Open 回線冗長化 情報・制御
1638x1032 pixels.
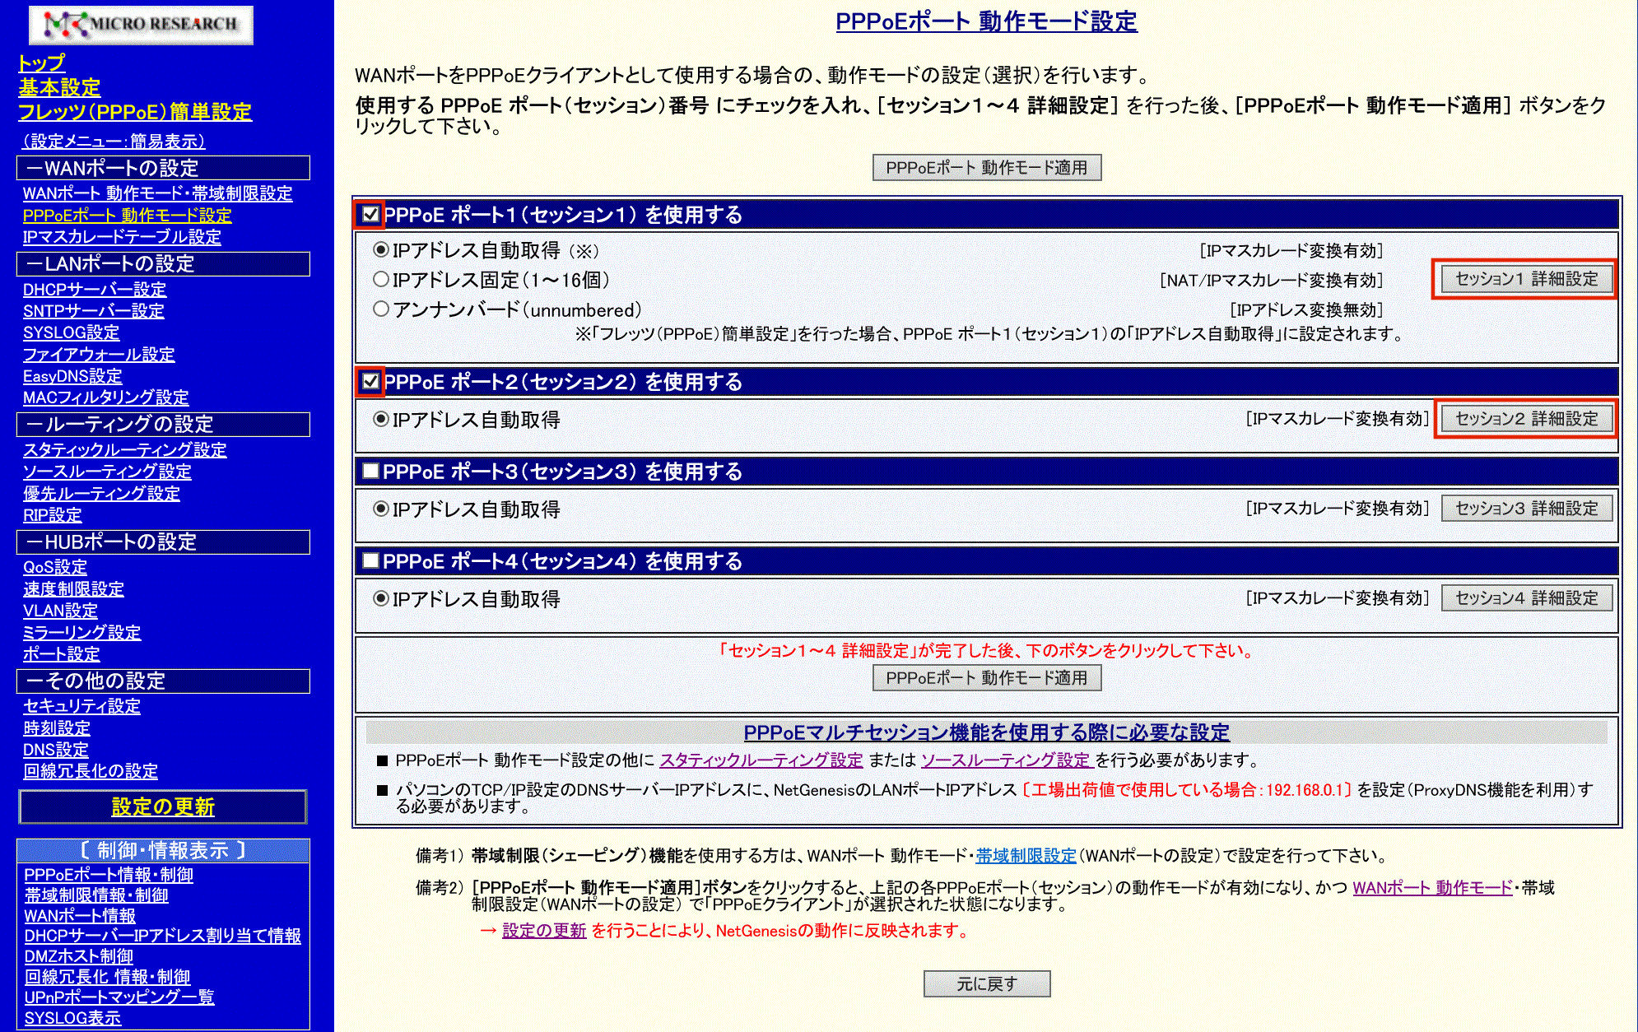(107, 977)
